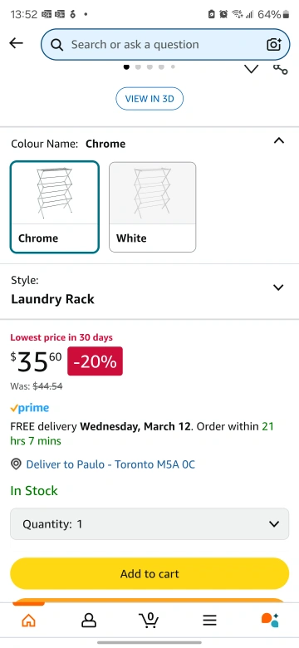Tap the search or ask field

coord(165,44)
